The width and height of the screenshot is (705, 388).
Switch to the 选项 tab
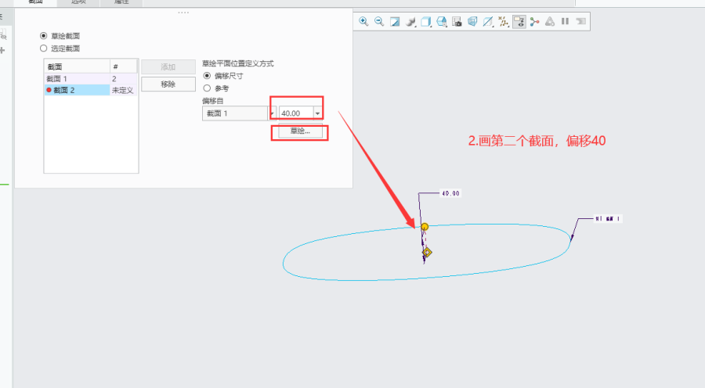tap(79, 3)
